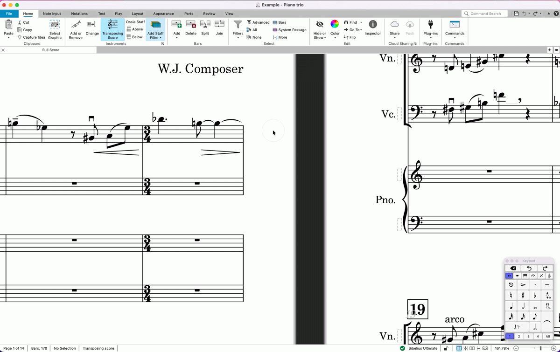The height and width of the screenshot is (352, 560).
Task: Click the sharp accidental on Keypad
Action: (x=523, y=295)
